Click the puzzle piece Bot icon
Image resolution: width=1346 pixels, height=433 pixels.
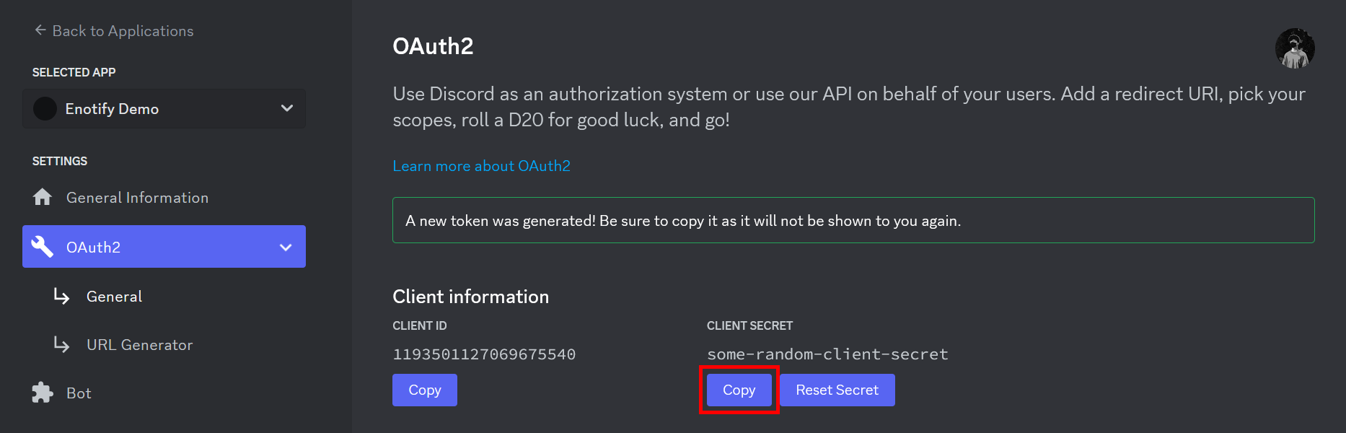click(43, 393)
